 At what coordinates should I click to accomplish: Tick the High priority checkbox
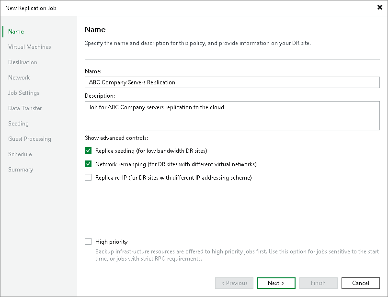click(88, 242)
